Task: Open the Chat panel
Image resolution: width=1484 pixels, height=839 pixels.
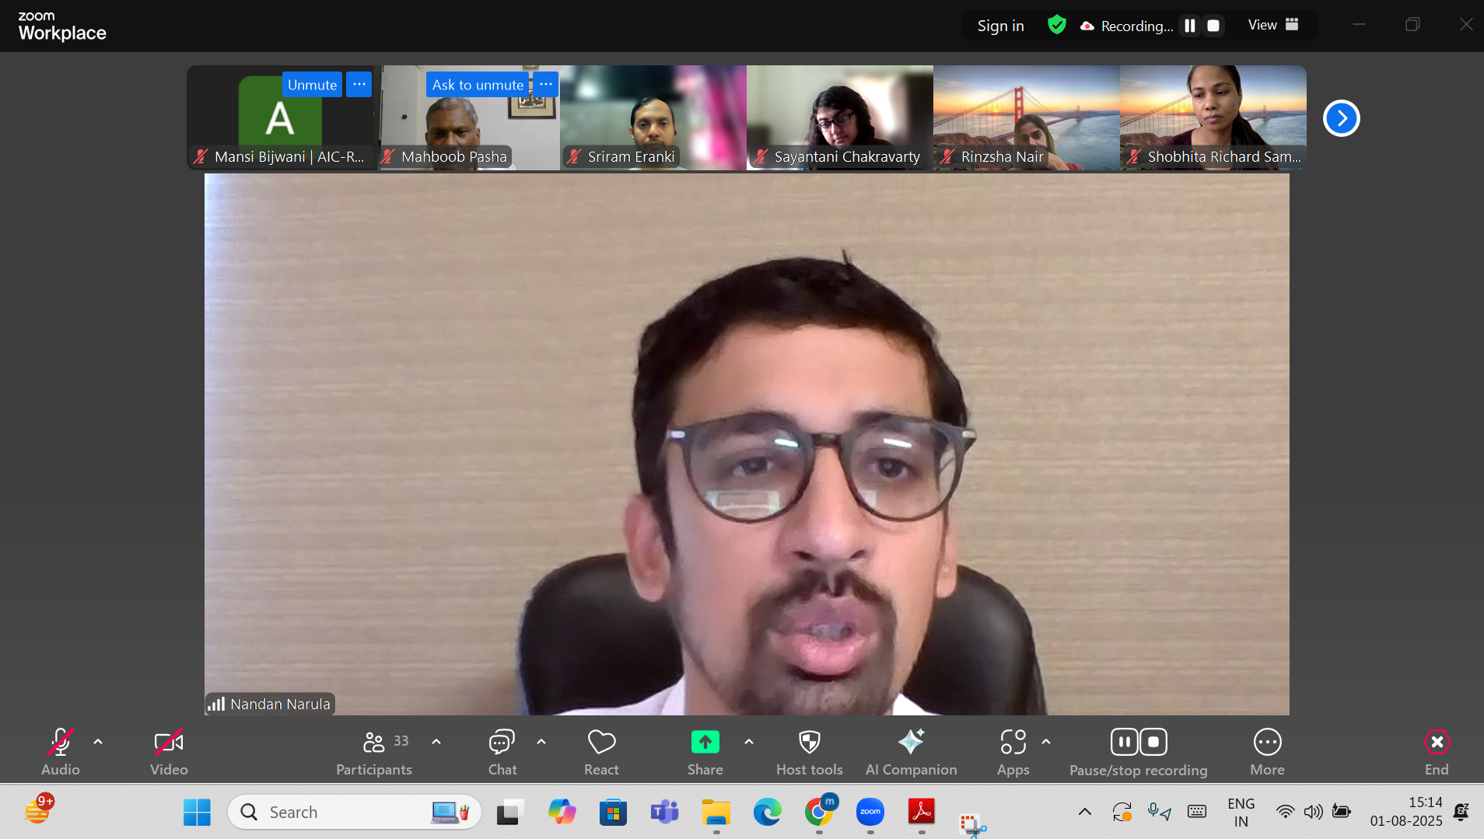Action: [x=502, y=752]
